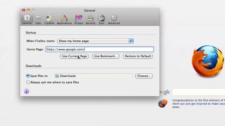
Task: Click Restore to Default button
Action: click(138, 56)
